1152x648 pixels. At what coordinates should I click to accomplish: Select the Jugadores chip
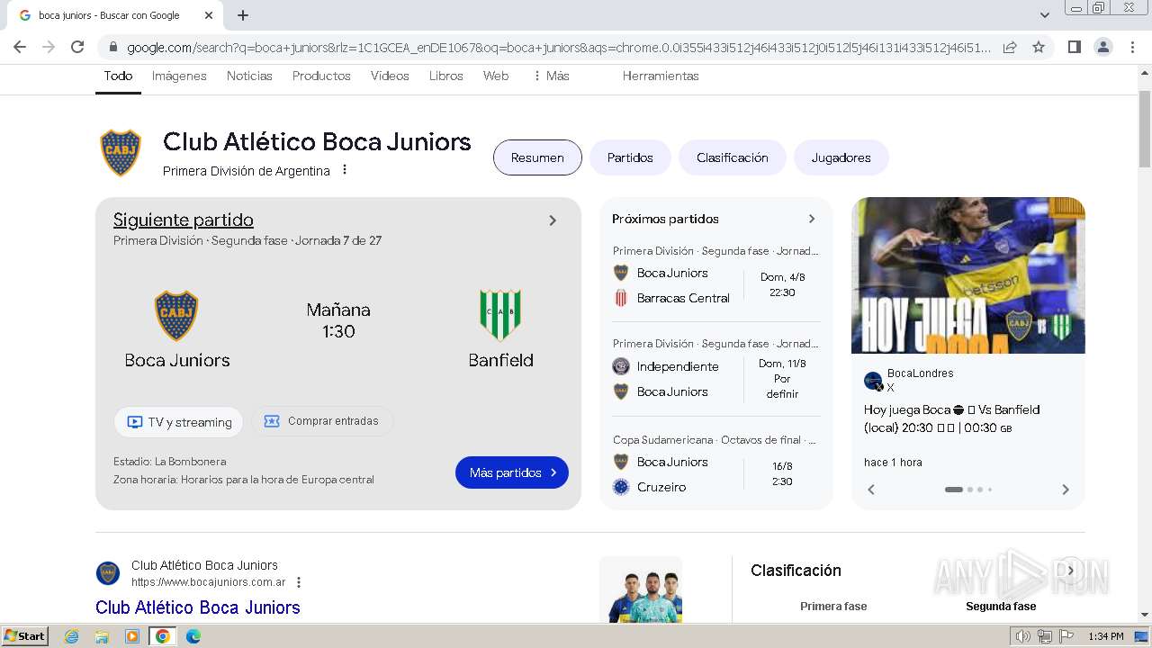[x=841, y=157]
